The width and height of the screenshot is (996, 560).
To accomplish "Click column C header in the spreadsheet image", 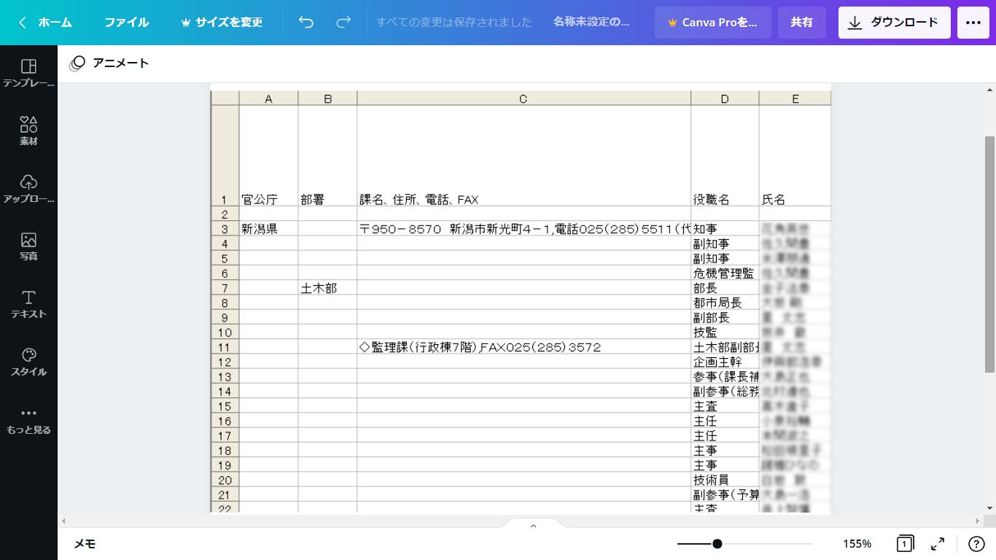I will click(524, 98).
